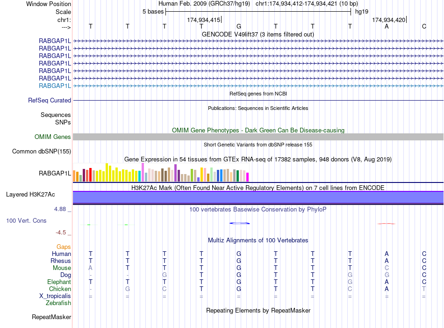
Task: Click the 5 bases scale bar label
Action: [x=153, y=12]
